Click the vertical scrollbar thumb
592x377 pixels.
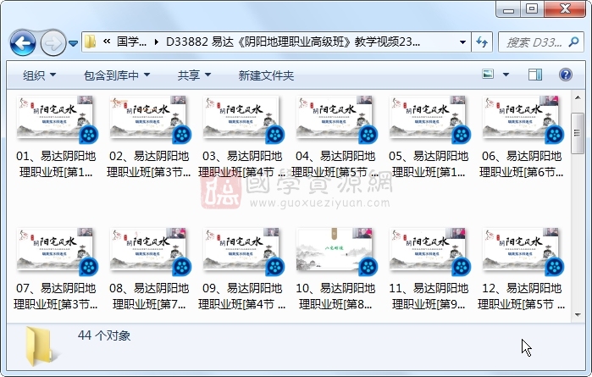coord(578,133)
